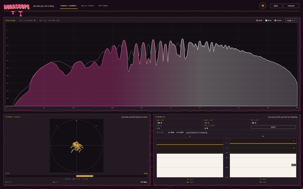The height and width of the screenshot is (189, 303).
Task: Click the BAL C readout
Action: 55,182
